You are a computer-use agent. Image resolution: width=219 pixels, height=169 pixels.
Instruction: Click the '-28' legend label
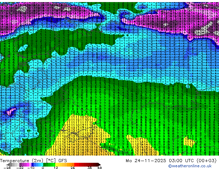click(x=7, y=168)
